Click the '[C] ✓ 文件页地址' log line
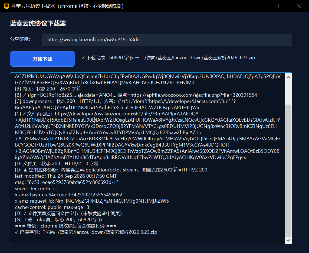The image size is (309, 253). (148, 136)
